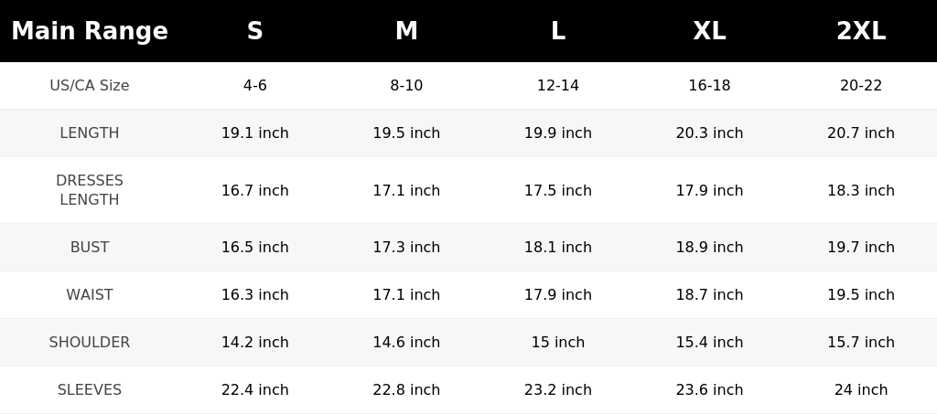Click the 18.7 inch waist cell
This screenshot has height=414, width=937.
709,294
